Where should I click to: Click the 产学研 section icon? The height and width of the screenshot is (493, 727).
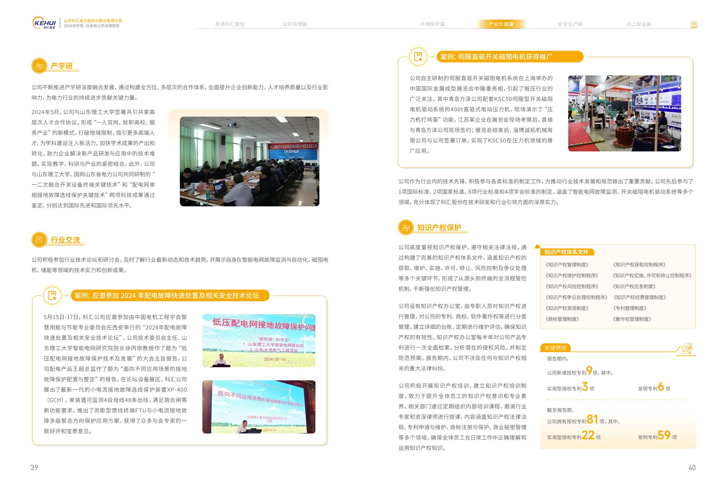(x=39, y=66)
